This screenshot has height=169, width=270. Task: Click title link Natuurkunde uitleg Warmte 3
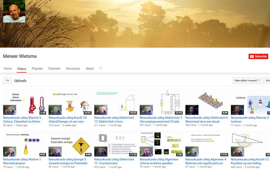coord(22,119)
